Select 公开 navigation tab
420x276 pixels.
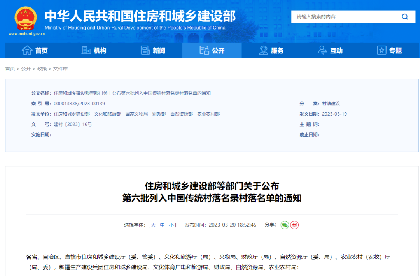(x=212, y=51)
